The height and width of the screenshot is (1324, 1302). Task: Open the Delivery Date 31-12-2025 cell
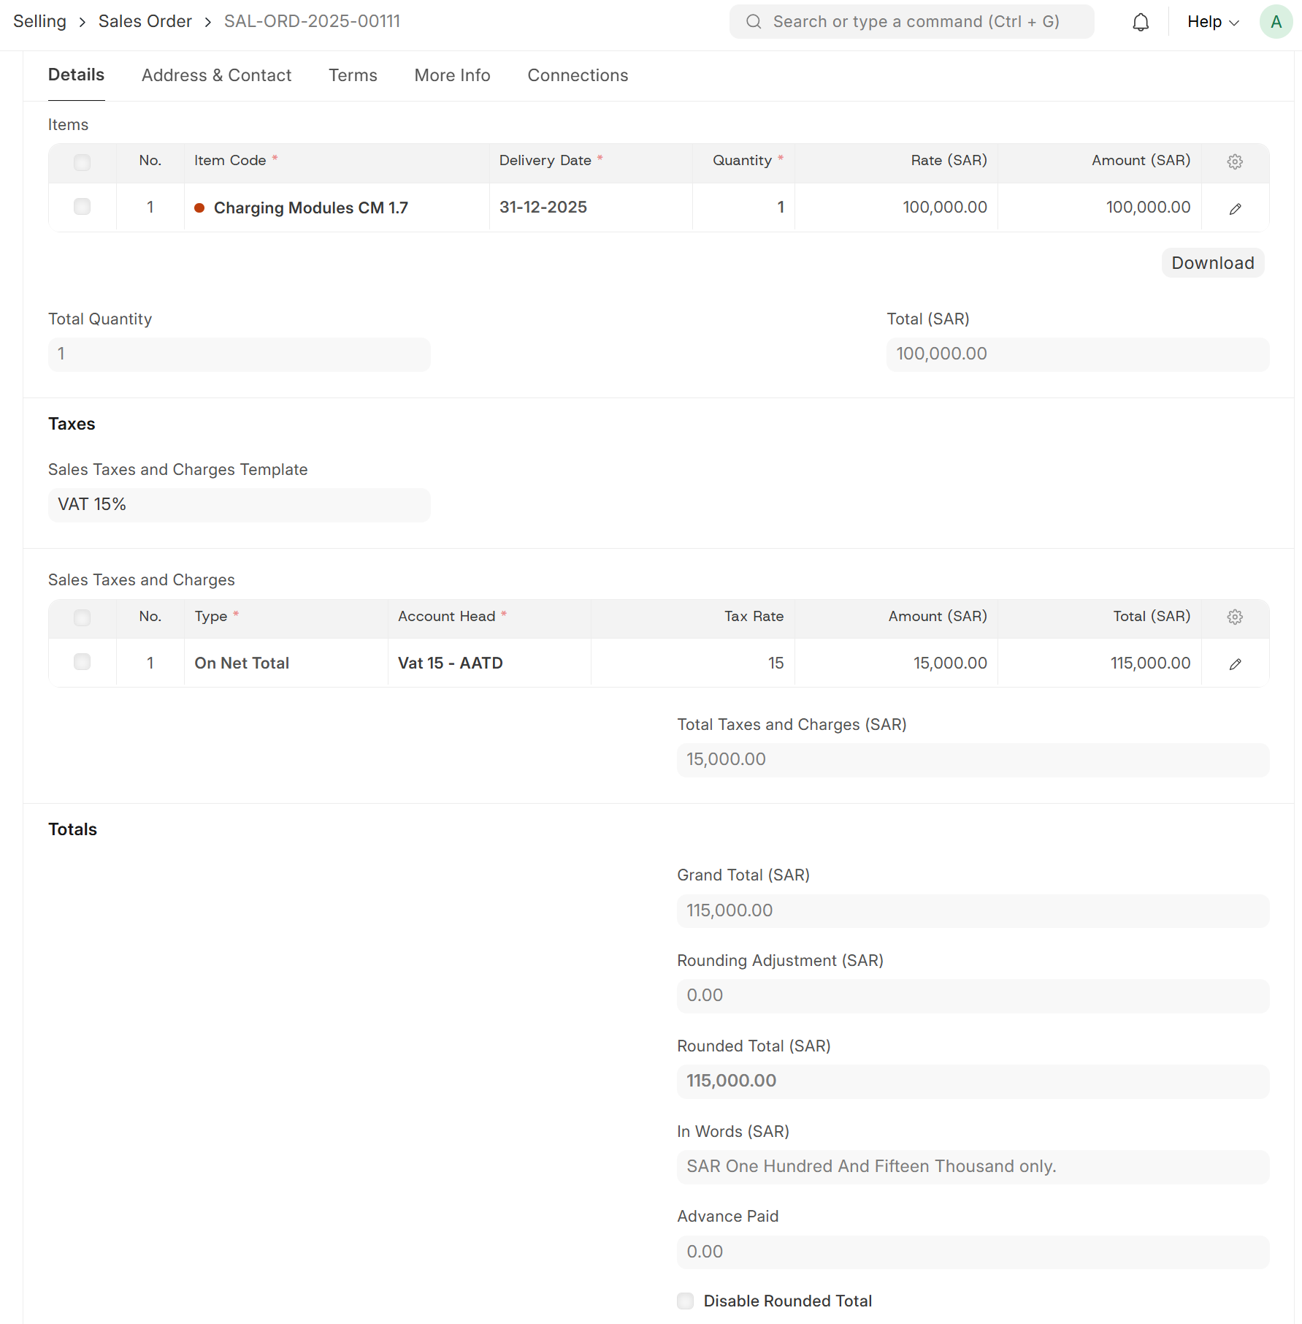pos(590,208)
